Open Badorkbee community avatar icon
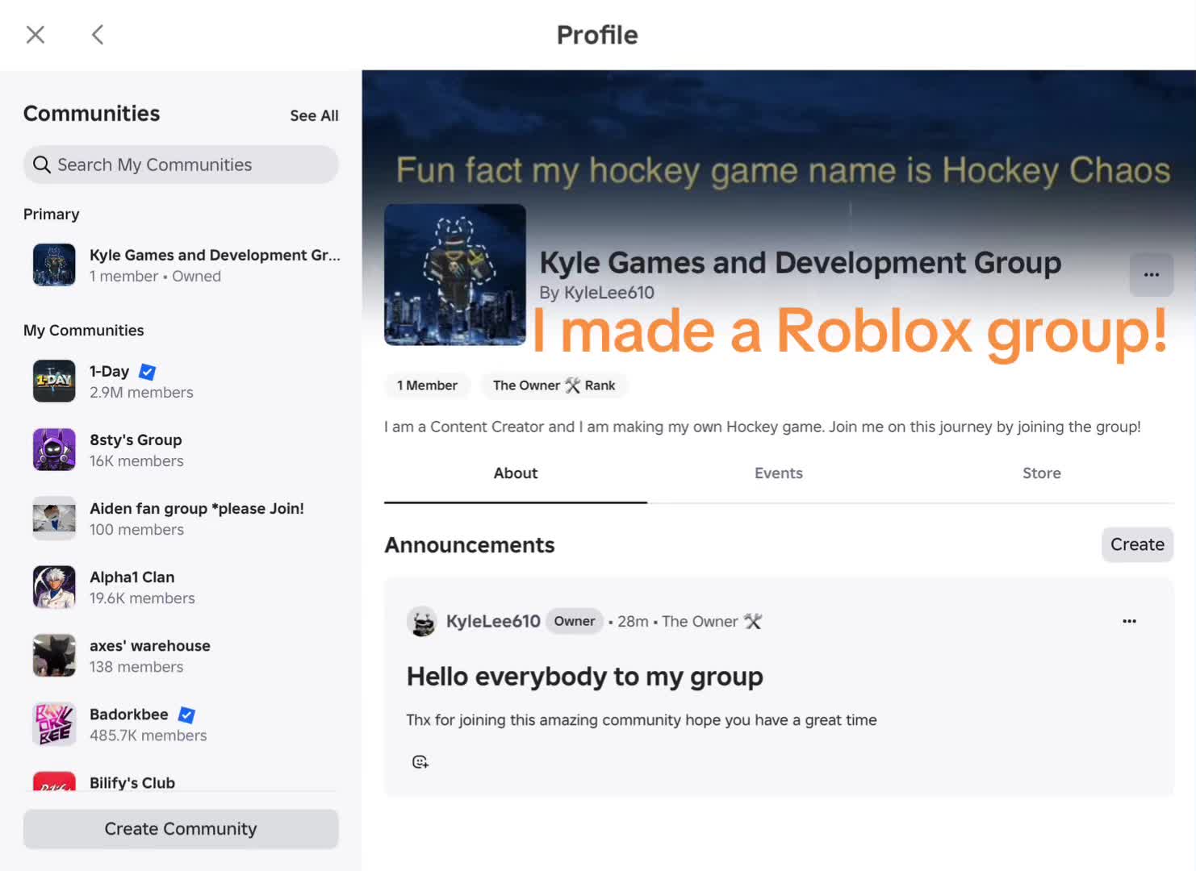The image size is (1196, 871). coord(54,723)
